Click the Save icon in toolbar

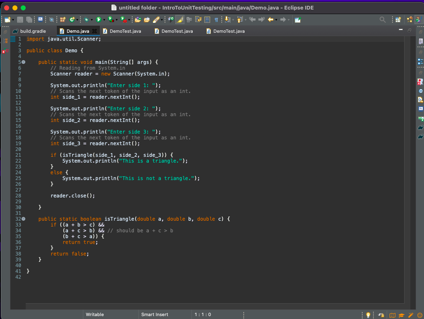tap(20, 19)
